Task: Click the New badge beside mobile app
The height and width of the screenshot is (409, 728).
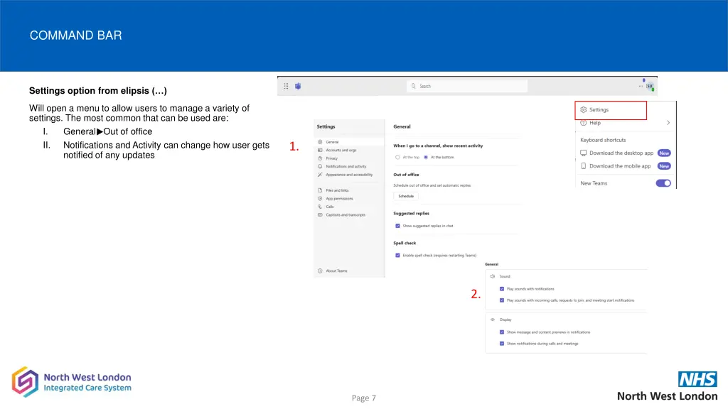Action: point(665,166)
